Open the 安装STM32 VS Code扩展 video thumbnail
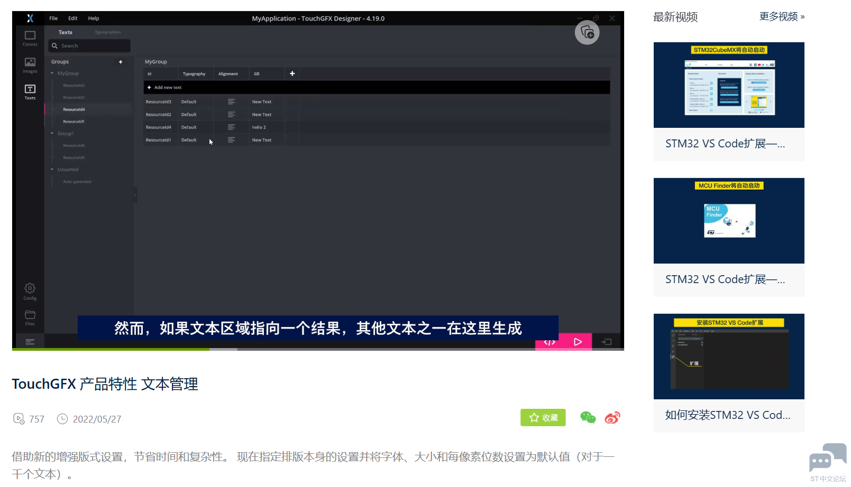 click(x=729, y=357)
